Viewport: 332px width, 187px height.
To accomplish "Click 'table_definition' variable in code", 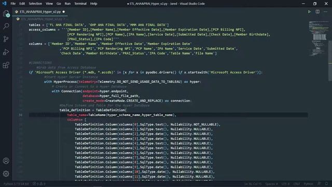I will pos(75,110).
